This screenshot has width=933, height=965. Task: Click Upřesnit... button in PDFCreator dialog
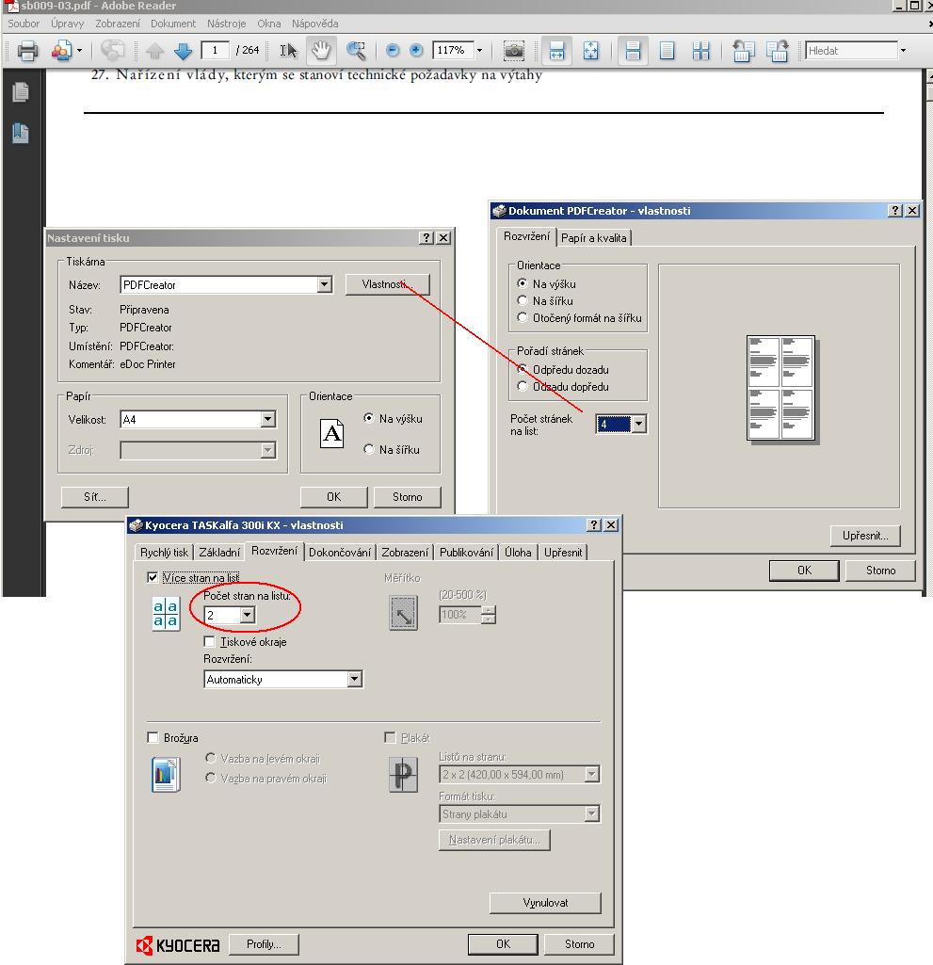coord(865,536)
